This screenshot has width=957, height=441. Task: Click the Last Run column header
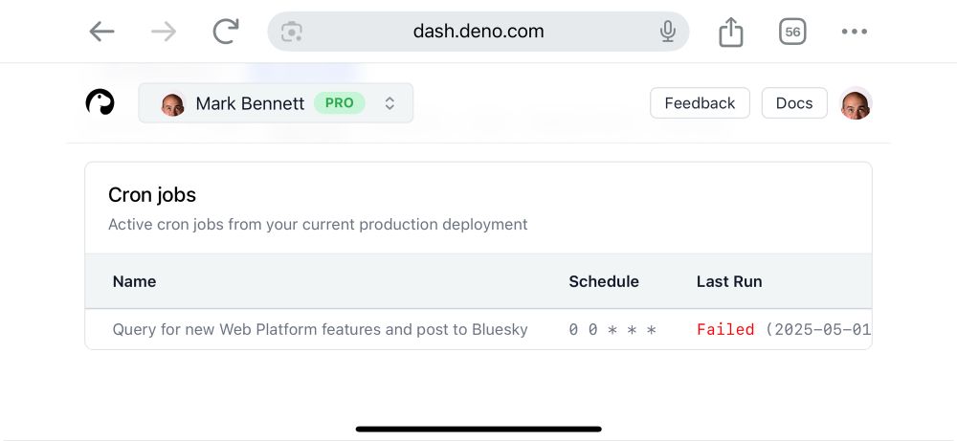tap(728, 281)
